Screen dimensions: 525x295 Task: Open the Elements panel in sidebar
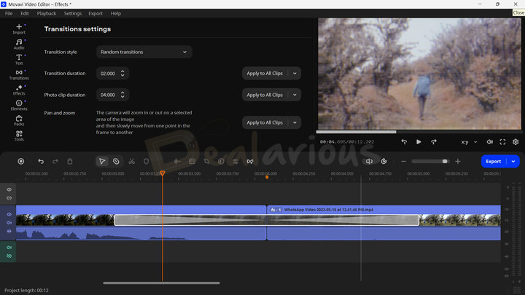19,105
